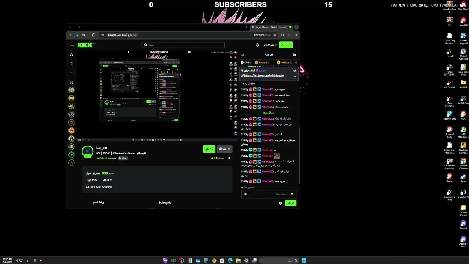Click the Google Lens ask chip
Screen dimensions: 469x264
[122, 35]
